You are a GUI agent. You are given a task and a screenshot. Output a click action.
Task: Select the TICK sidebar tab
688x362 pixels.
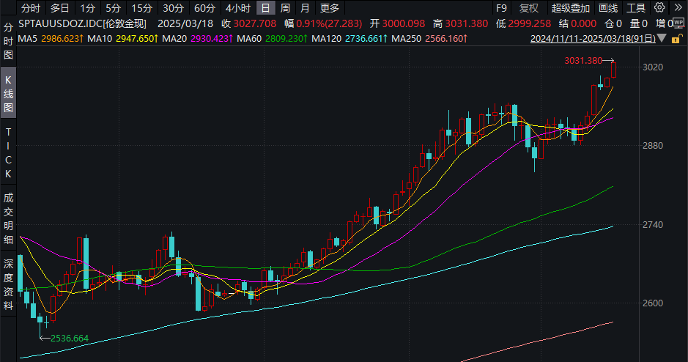pyautogui.click(x=9, y=152)
